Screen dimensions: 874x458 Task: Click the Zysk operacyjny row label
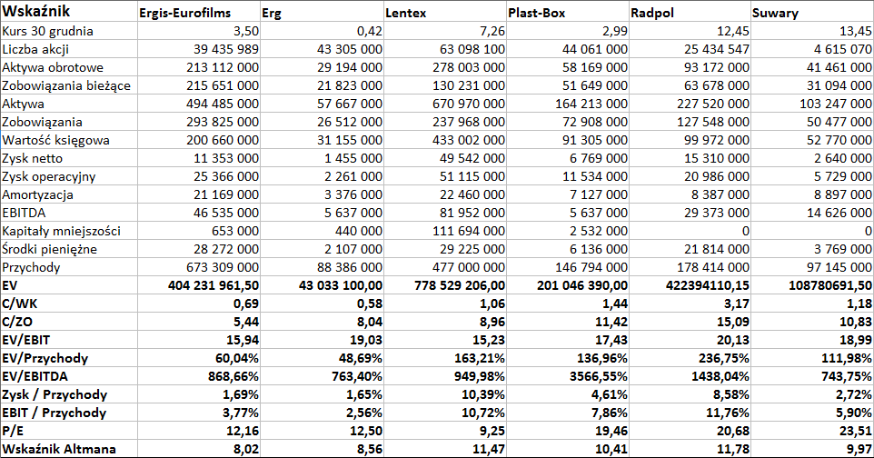(x=68, y=176)
